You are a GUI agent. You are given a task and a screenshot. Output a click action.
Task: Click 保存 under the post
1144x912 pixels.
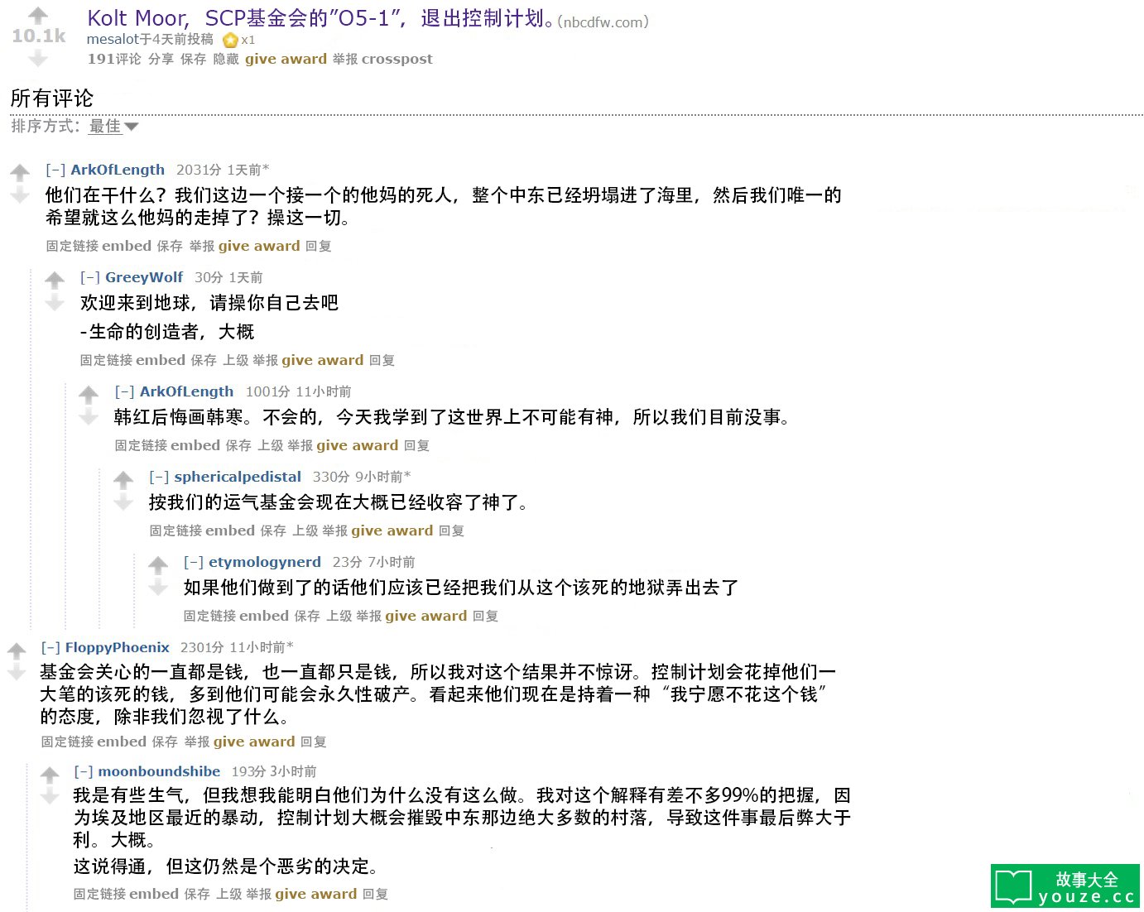193,59
